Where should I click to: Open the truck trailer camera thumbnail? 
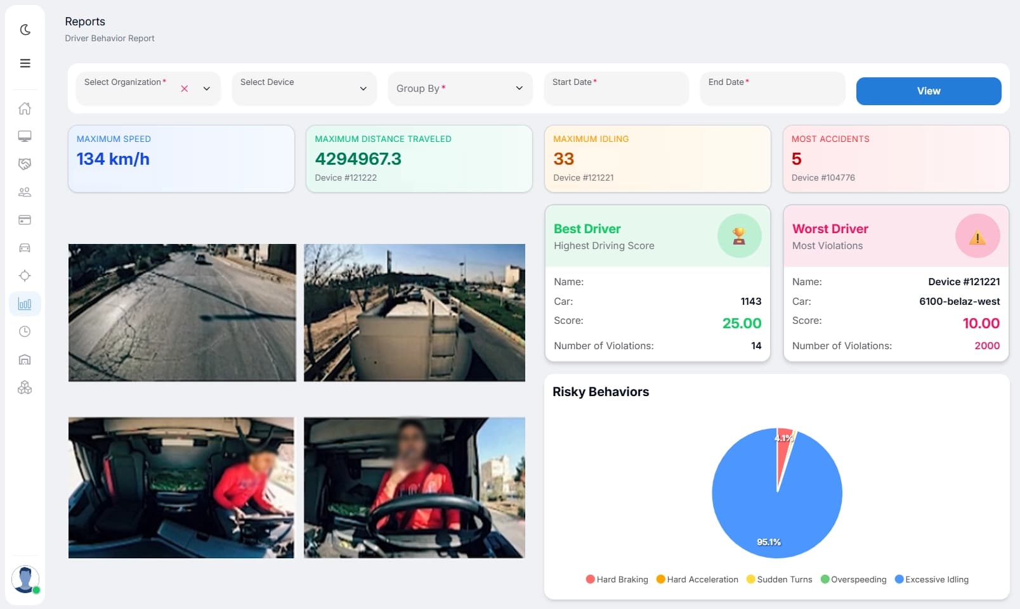[x=414, y=312]
